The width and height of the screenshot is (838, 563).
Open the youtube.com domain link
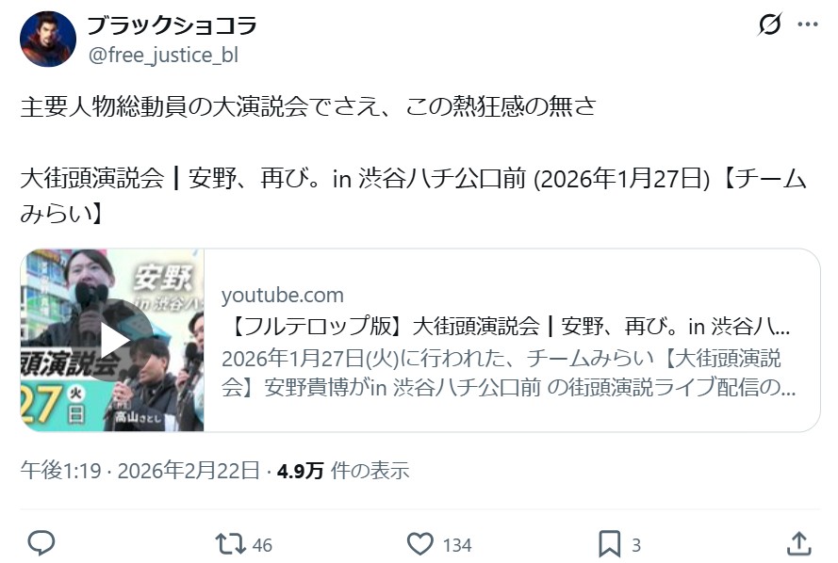[283, 295]
